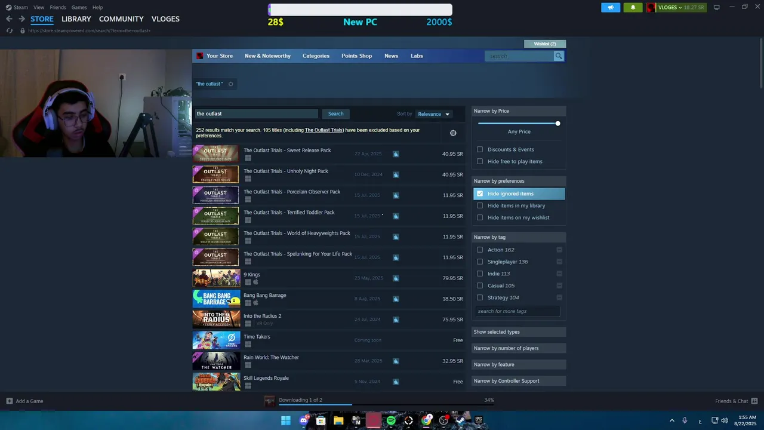Collapse the Narrow by tag header

pos(519,237)
